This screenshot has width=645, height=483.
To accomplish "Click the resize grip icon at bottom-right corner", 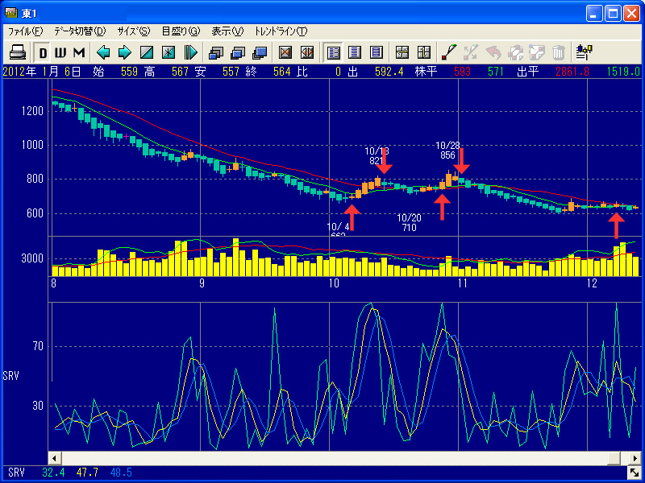I will click(634, 473).
